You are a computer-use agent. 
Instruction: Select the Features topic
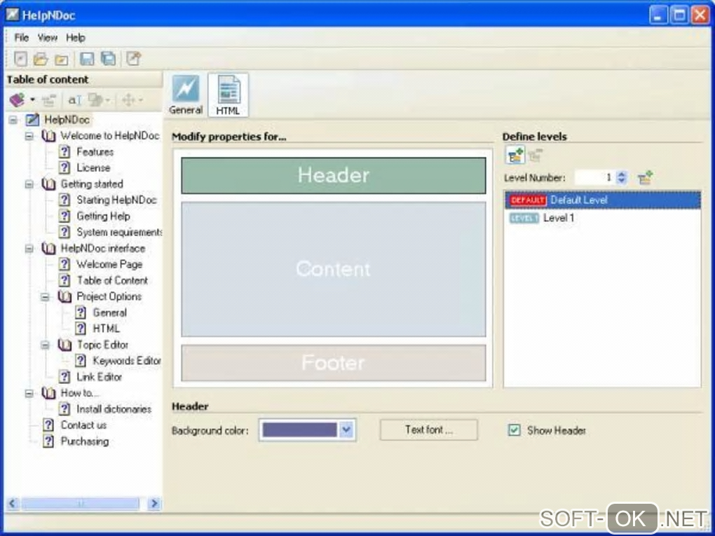point(95,152)
